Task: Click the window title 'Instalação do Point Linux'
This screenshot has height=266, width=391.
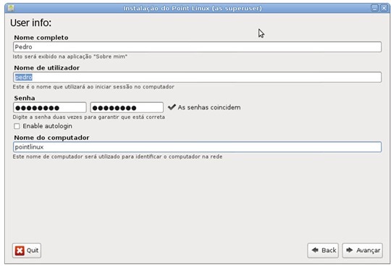Action: [193, 8]
